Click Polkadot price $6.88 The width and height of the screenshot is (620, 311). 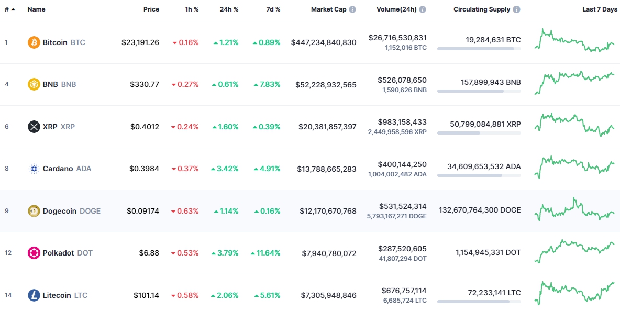(x=149, y=253)
